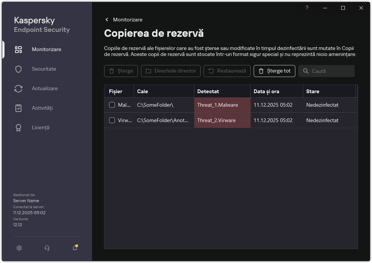This screenshot has width=372, height=263.
Task: Click the Restaurează button
Action: point(227,71)
